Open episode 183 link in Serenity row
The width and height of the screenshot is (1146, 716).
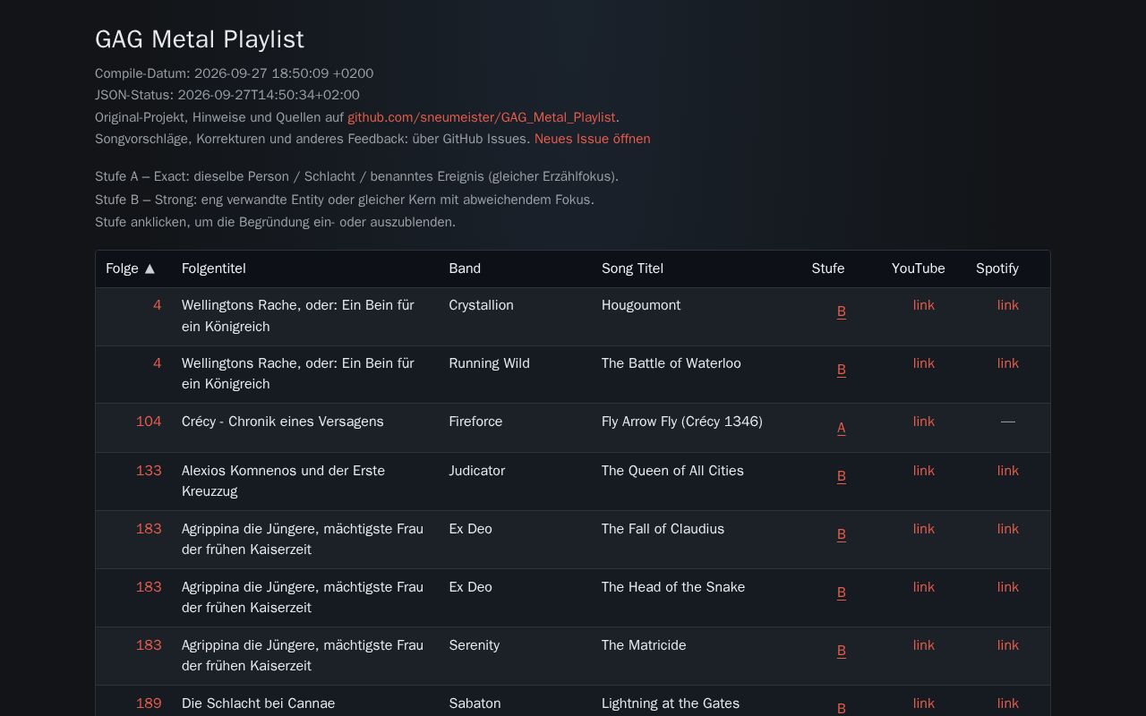pyautogui.click(x=149, y=645)
